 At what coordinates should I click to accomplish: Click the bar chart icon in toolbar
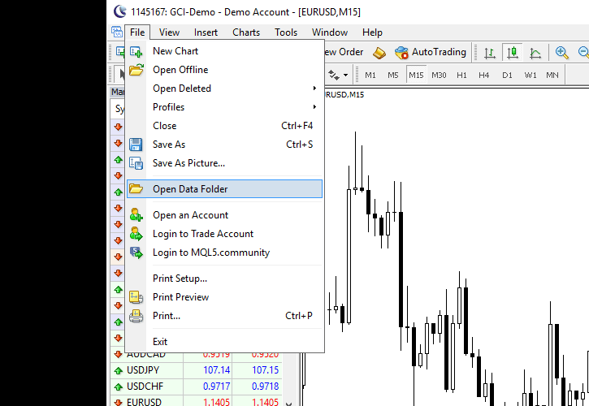[x=490, y=52]
